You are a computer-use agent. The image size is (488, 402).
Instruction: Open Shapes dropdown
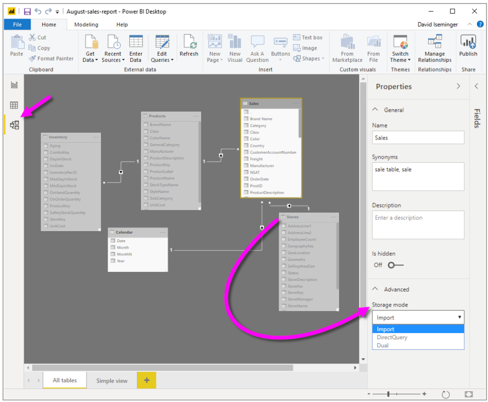pos(309,58)
